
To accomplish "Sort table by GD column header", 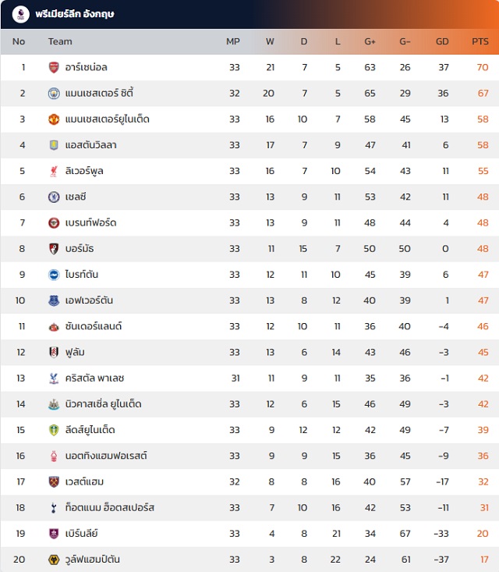I will 442,41.
